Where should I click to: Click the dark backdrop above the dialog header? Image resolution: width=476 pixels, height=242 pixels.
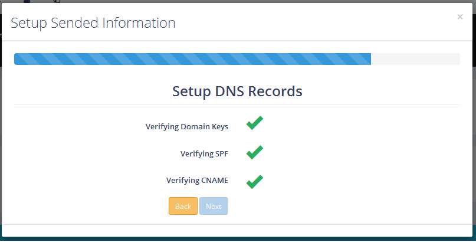coord(236,1)
